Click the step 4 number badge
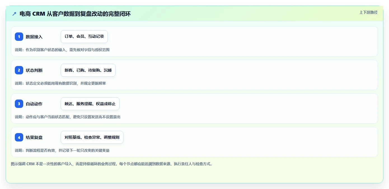Screen dimensions: 389x189 coord(19,137)
